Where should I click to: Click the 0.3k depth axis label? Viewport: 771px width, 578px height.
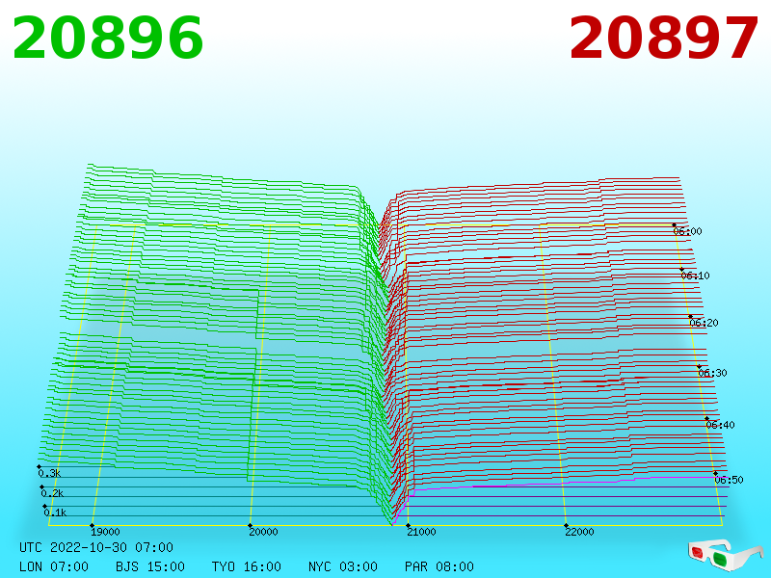[49, 473]
